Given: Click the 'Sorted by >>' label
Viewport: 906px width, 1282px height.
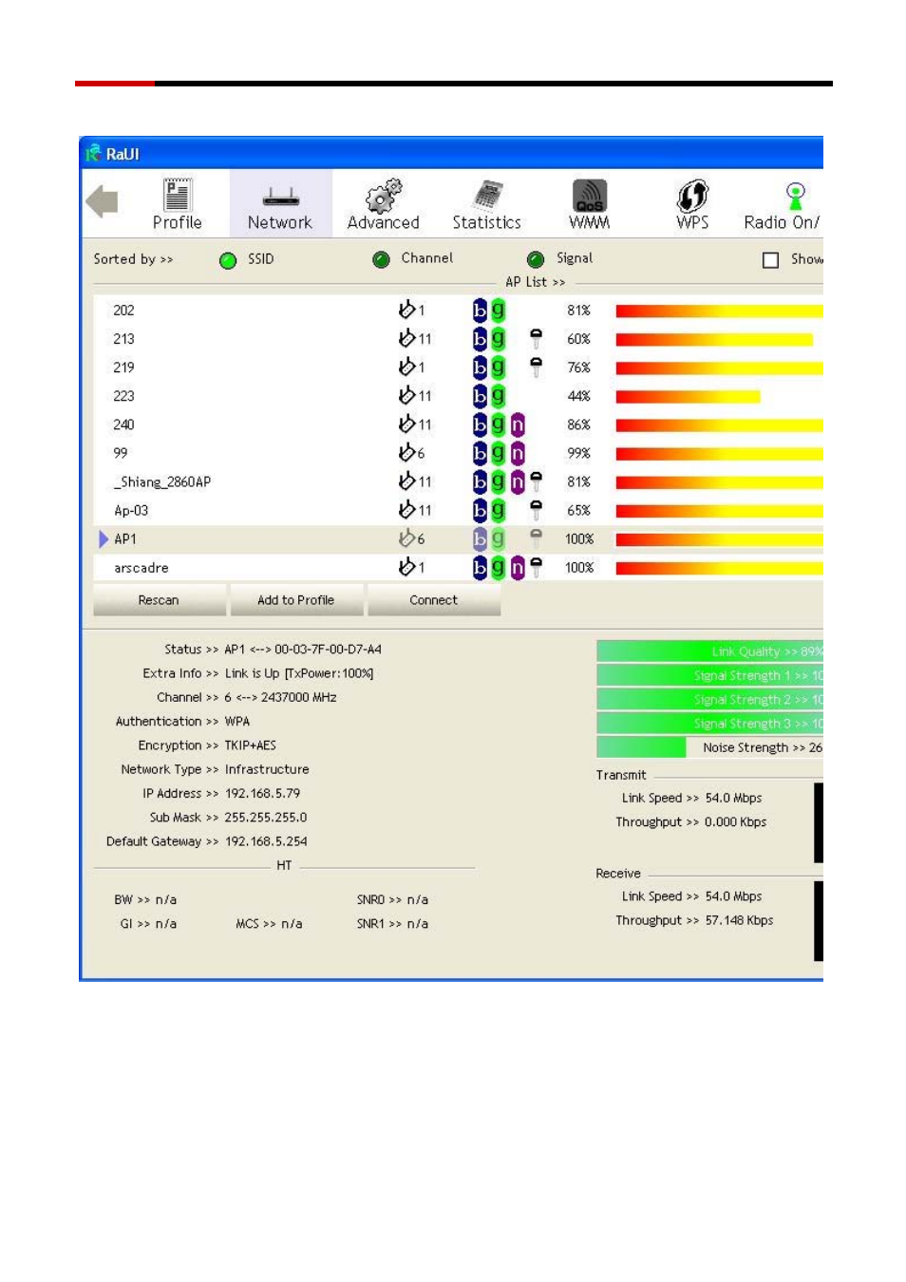Looking at the screenshot, I should tap(133, 259).
